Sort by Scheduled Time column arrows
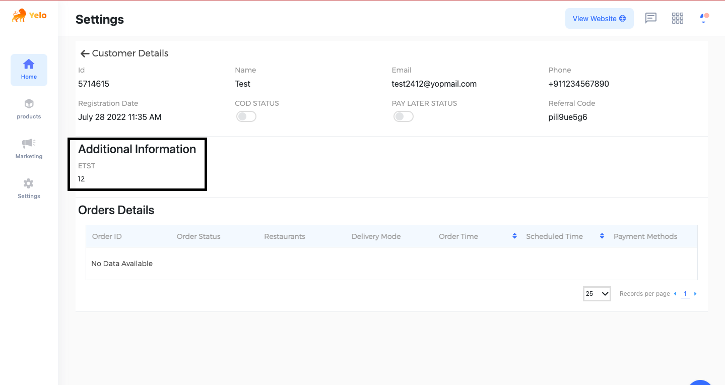 point(602,236)
